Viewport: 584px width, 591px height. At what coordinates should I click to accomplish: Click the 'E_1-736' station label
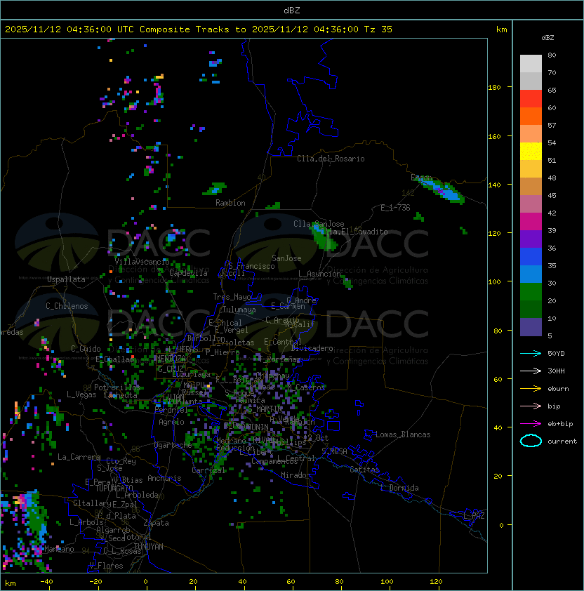395,208
